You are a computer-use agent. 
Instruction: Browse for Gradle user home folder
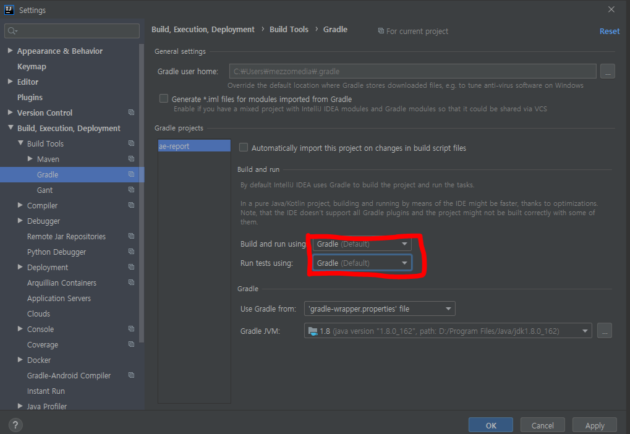pos(608,71)
